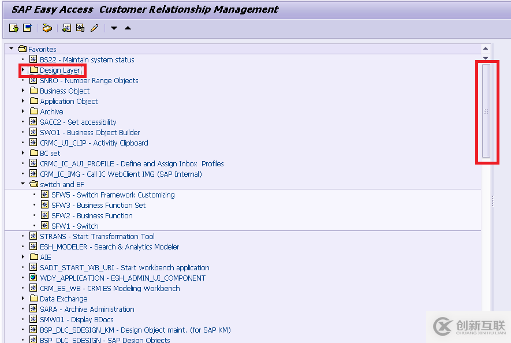Click the Move Favorites up arrow icon
The height and width of the screenshot is (343, 511).
pyautogui.click(x=126, y=28)
